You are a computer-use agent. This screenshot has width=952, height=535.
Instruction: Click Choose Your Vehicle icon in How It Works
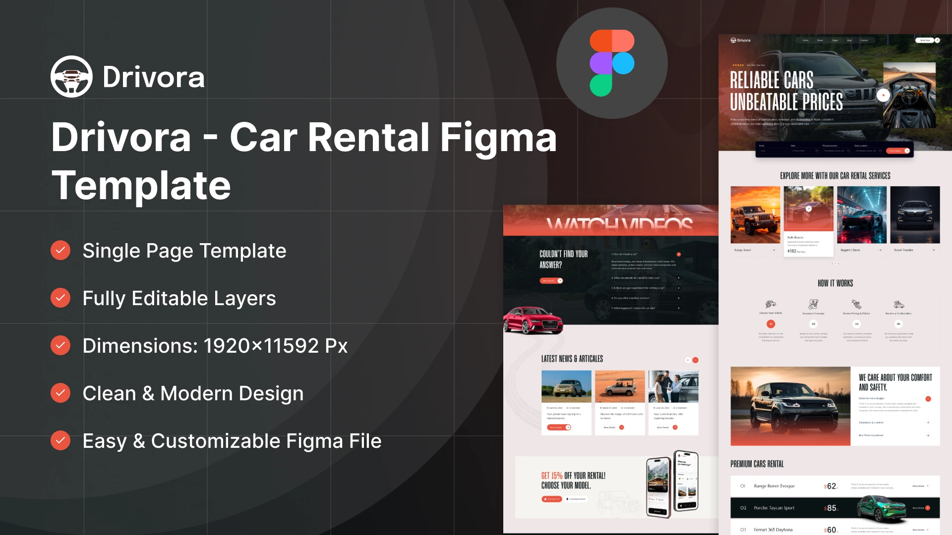[x=771, y=304]
